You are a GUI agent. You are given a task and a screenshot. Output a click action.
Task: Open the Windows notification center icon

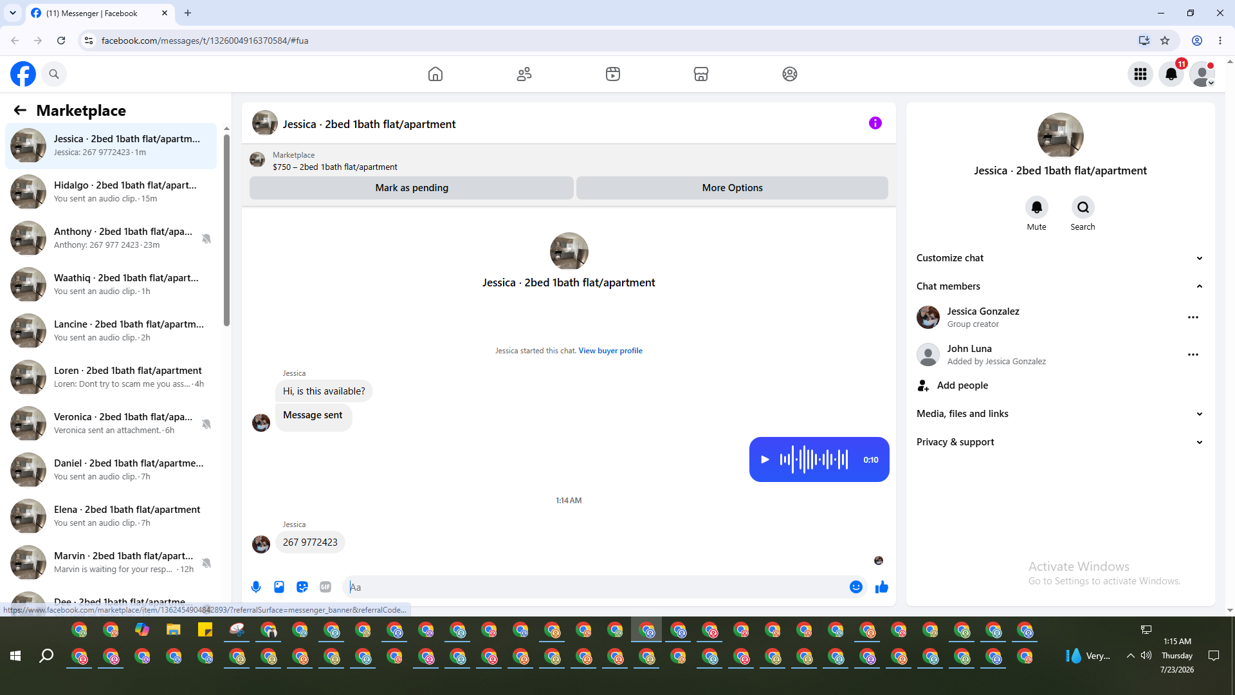[x=1214, y=656]
